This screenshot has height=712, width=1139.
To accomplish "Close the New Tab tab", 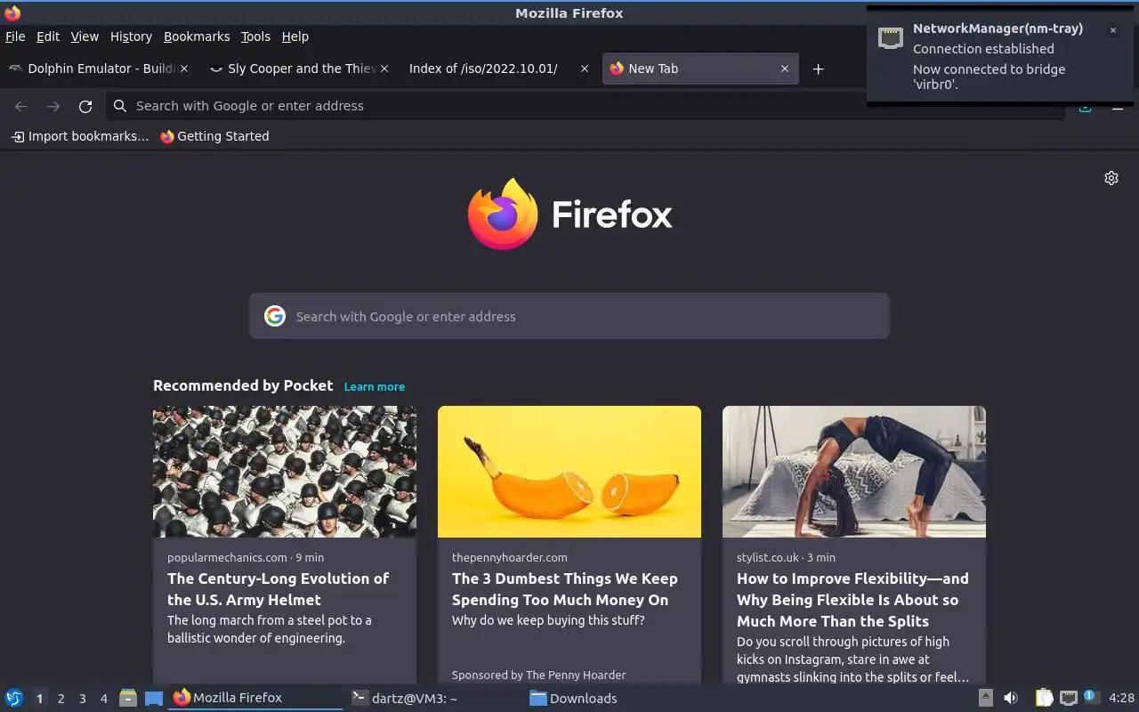I will [x=785, y=69].
